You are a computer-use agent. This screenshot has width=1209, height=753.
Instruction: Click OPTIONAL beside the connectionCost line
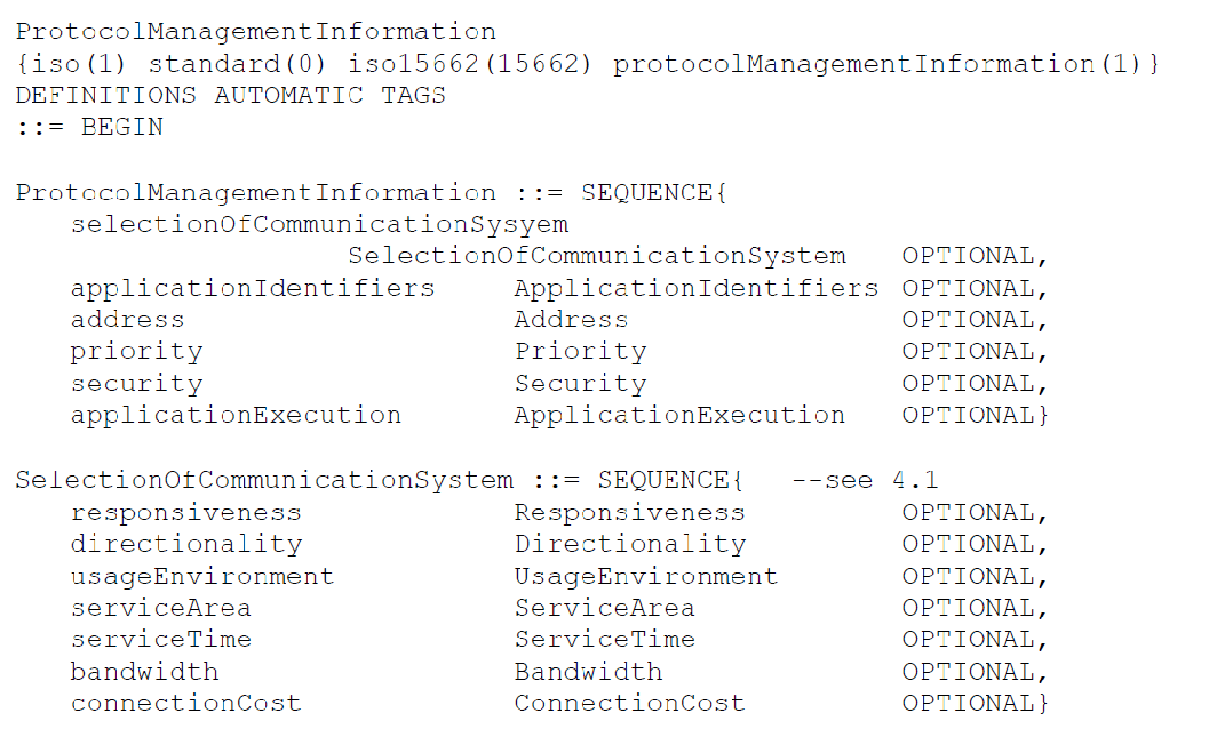coord(968,703)
